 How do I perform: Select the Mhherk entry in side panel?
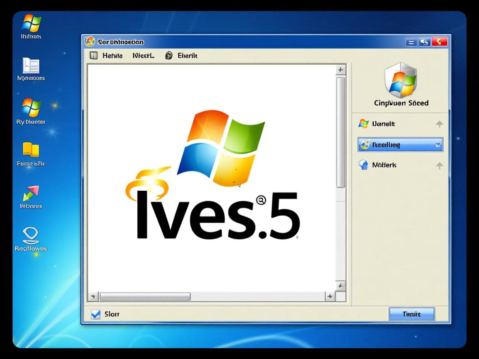(x=384, y=165)
